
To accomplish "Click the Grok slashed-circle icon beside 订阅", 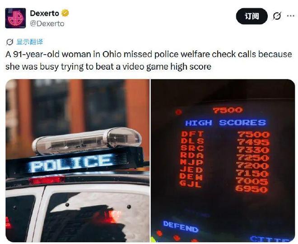I will click(x=277, y=16).
